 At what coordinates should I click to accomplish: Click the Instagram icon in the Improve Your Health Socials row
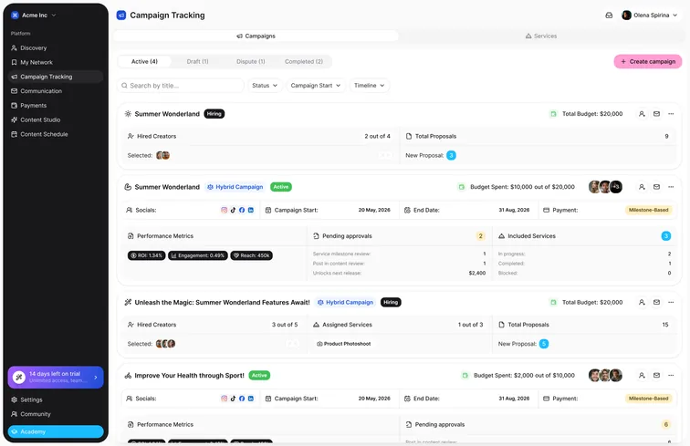(x=224, y=399)
